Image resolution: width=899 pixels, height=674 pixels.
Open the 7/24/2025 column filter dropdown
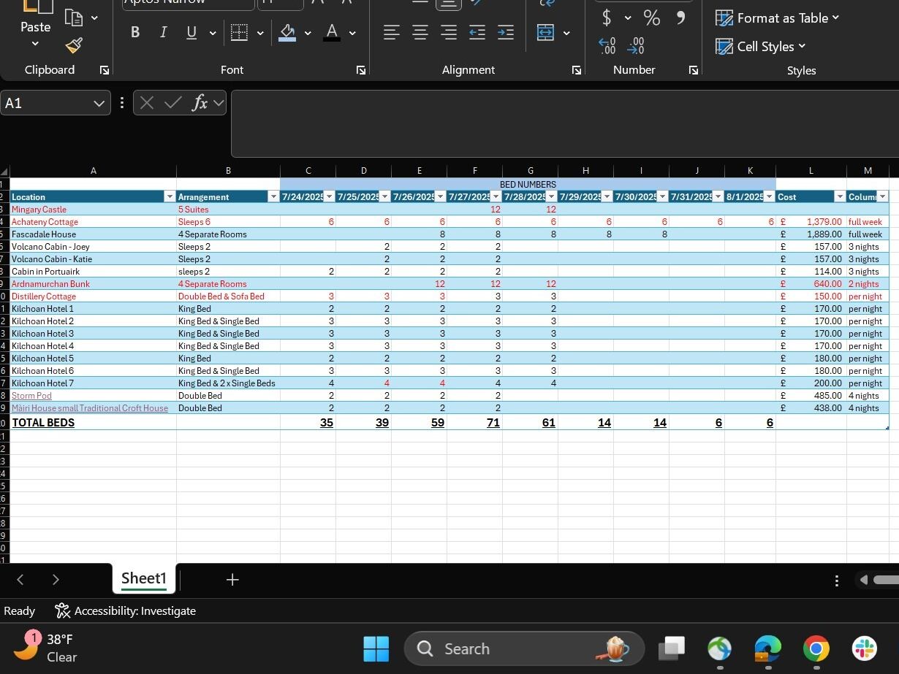[x=329, y=197]
